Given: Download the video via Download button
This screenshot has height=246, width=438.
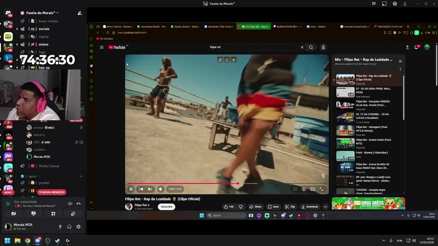Looking at the screenshot, I should pos(310,207).
